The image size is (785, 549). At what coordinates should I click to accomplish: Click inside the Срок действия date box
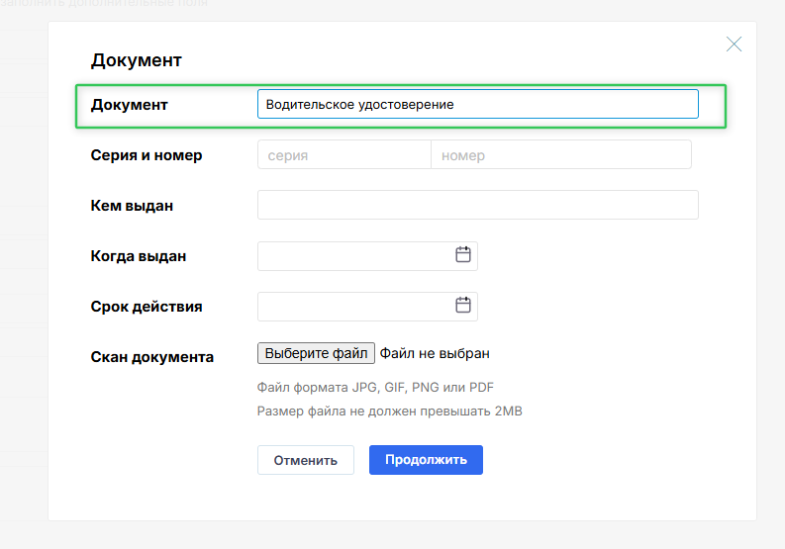[x=351, y=307]
